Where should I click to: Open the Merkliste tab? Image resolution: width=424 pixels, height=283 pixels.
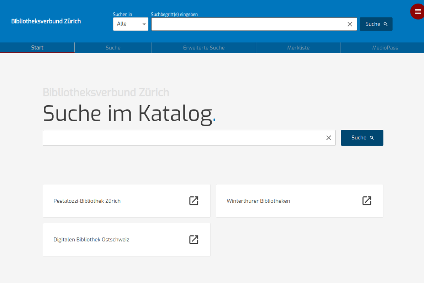[x=298, y=48]
